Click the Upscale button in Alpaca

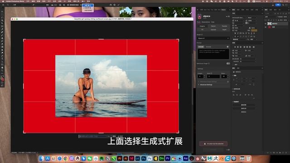coord(213,29)
